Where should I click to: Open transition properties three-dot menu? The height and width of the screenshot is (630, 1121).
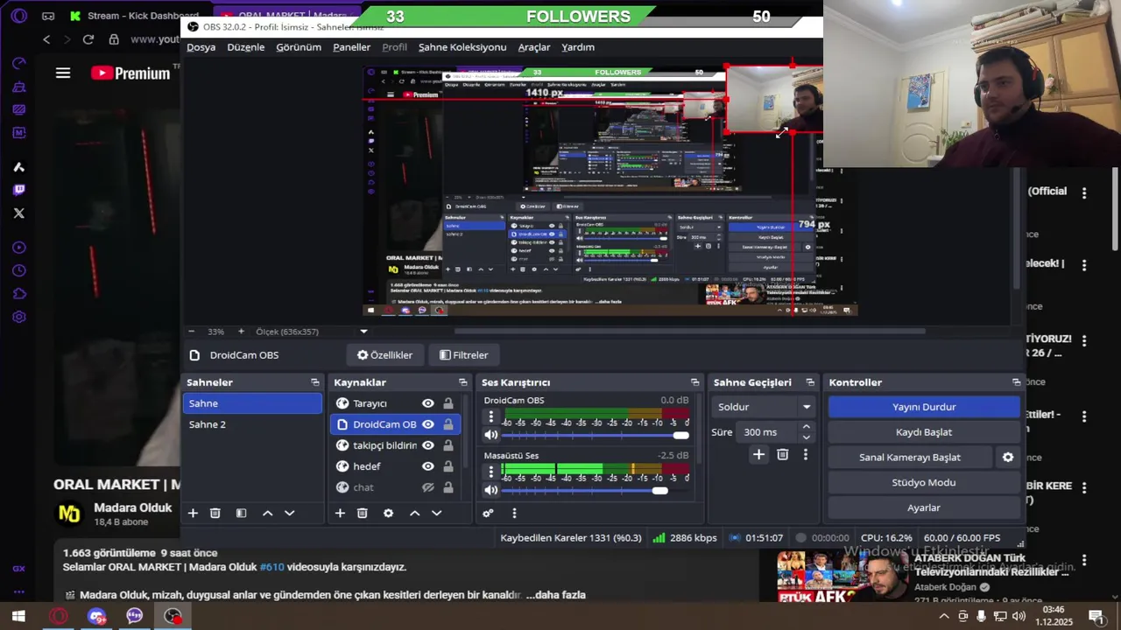pos(806,455)
